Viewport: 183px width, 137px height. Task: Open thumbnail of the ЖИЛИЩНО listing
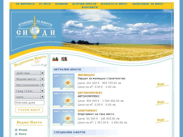pos(64,81)
